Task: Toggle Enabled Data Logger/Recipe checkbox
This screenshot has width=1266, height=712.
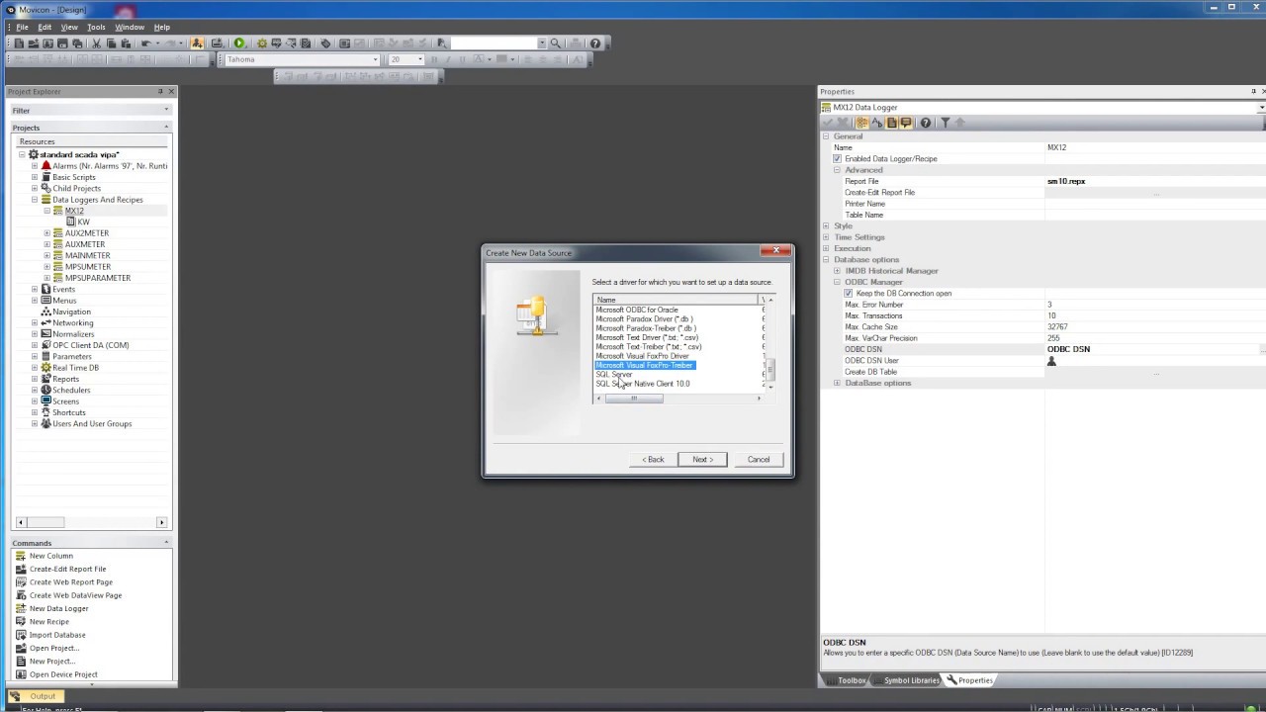Action: [x=837, y=158]
